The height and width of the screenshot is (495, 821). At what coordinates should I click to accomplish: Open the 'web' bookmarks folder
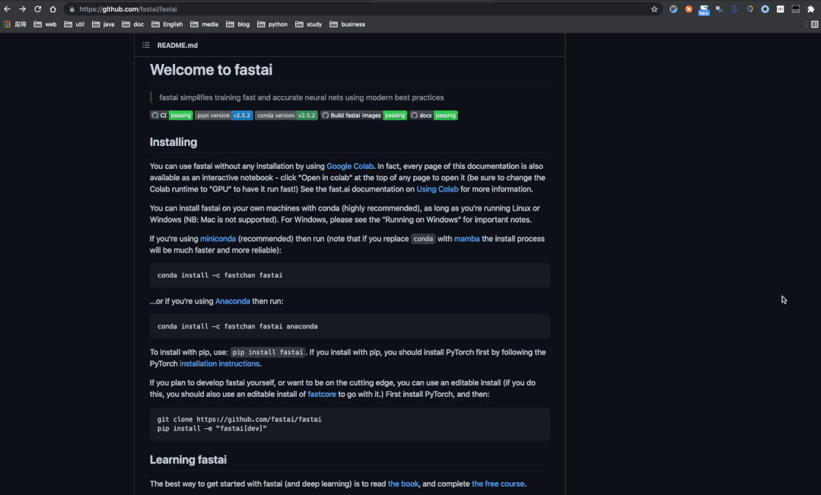point(46,24)
